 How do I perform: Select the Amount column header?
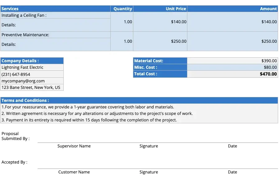(x=267, y=9)
